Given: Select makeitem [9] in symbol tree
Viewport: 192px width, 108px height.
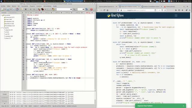Looking at the screenshot, I should [x=10, y=22].
